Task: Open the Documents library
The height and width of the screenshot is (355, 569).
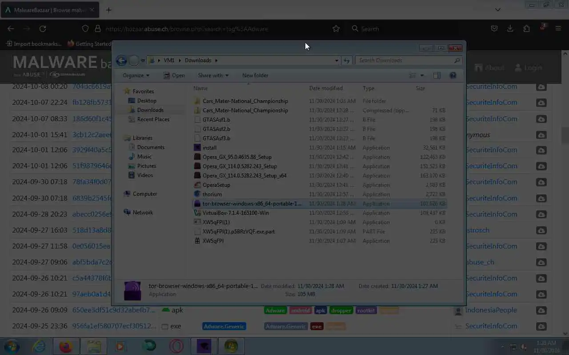Action: click(x=151, y=147)
